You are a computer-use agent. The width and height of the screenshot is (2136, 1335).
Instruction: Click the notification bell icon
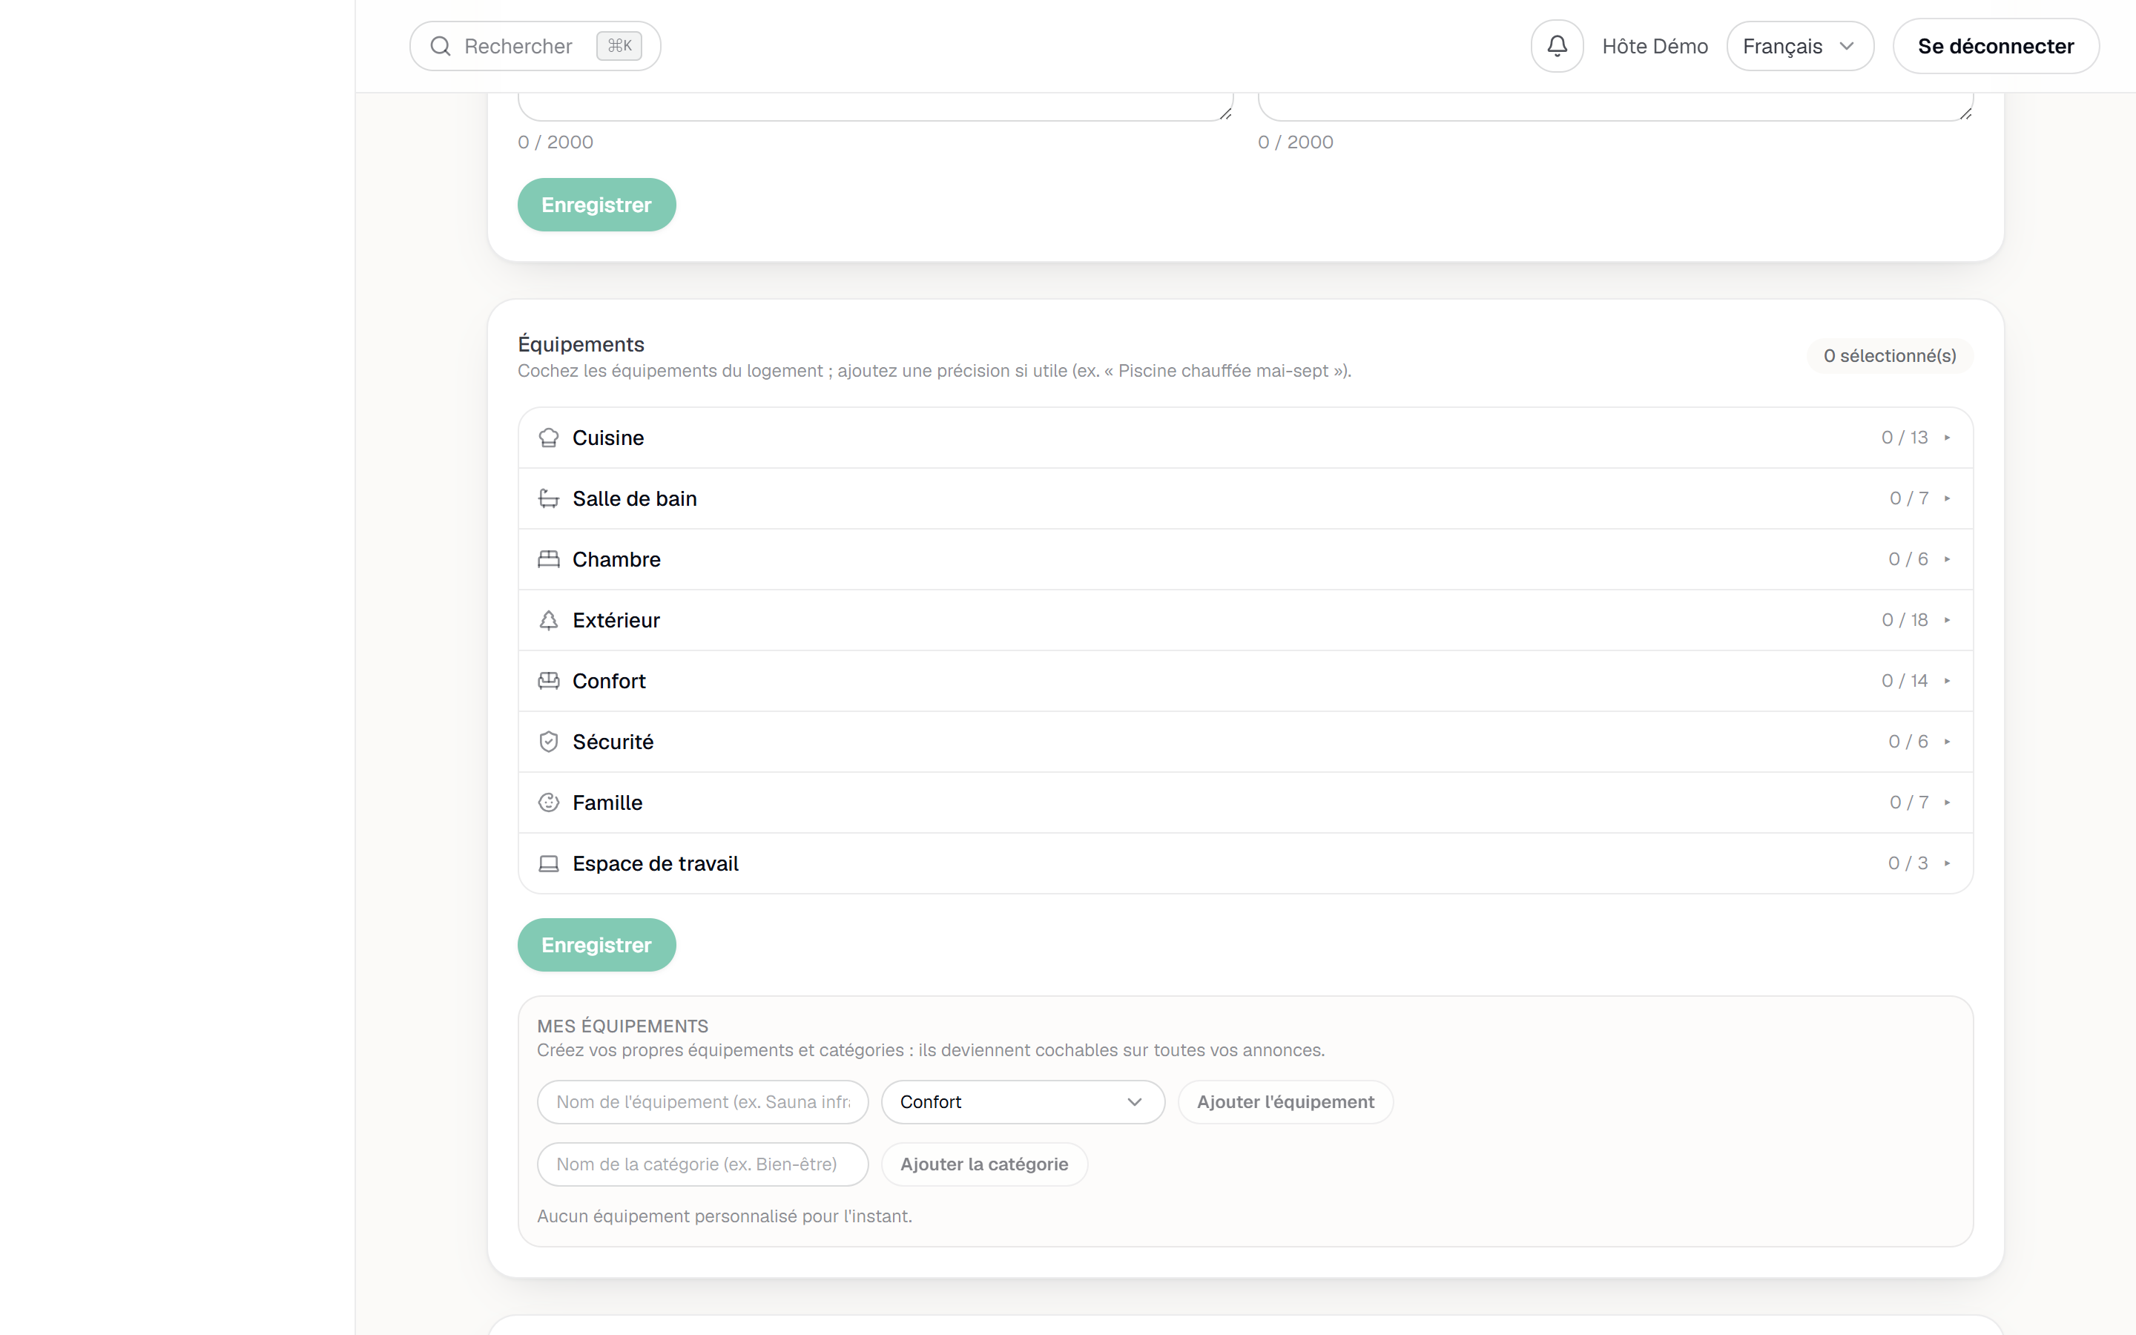click(1557, 46)
